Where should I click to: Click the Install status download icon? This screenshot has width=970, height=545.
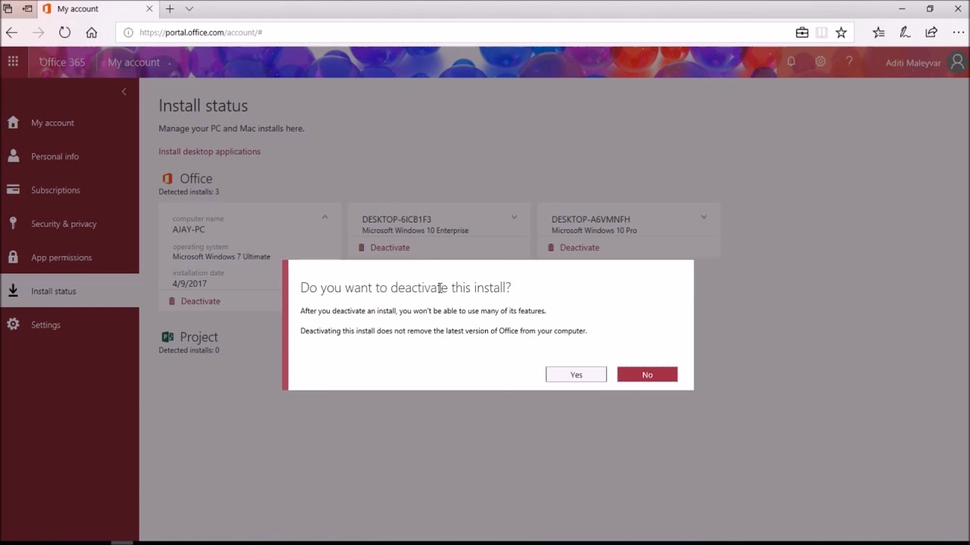coord(13,291)
